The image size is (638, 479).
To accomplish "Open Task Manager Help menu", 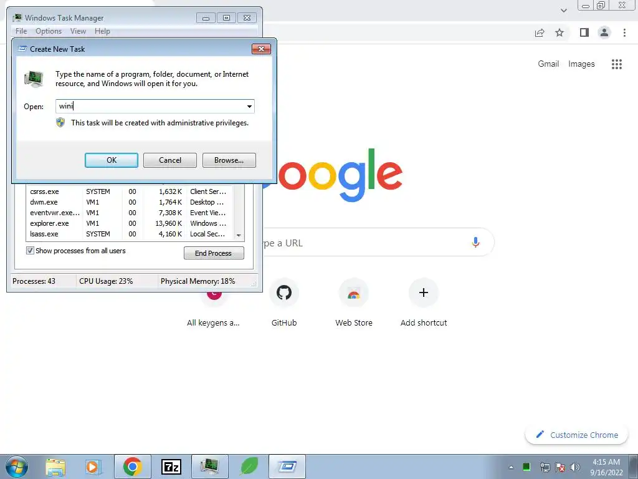I will pyautogui.click(x=102, y=31).
